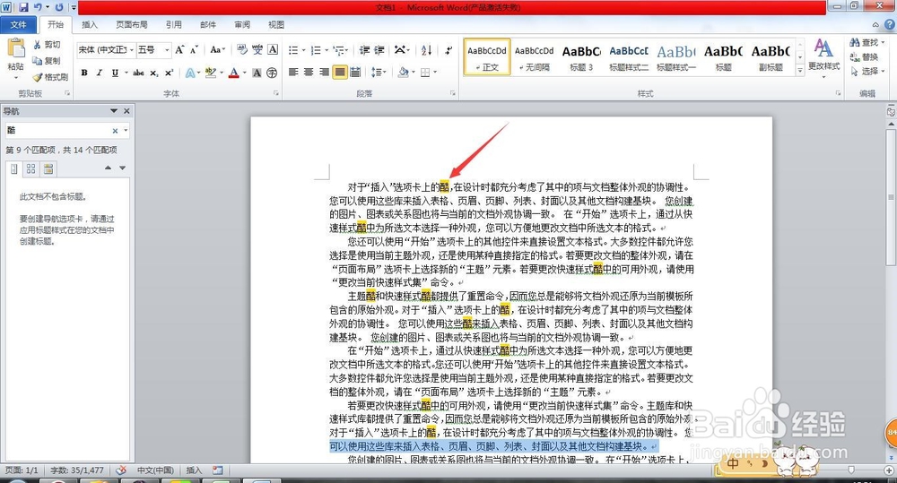Click the multilevel list icon

point(338,50)
